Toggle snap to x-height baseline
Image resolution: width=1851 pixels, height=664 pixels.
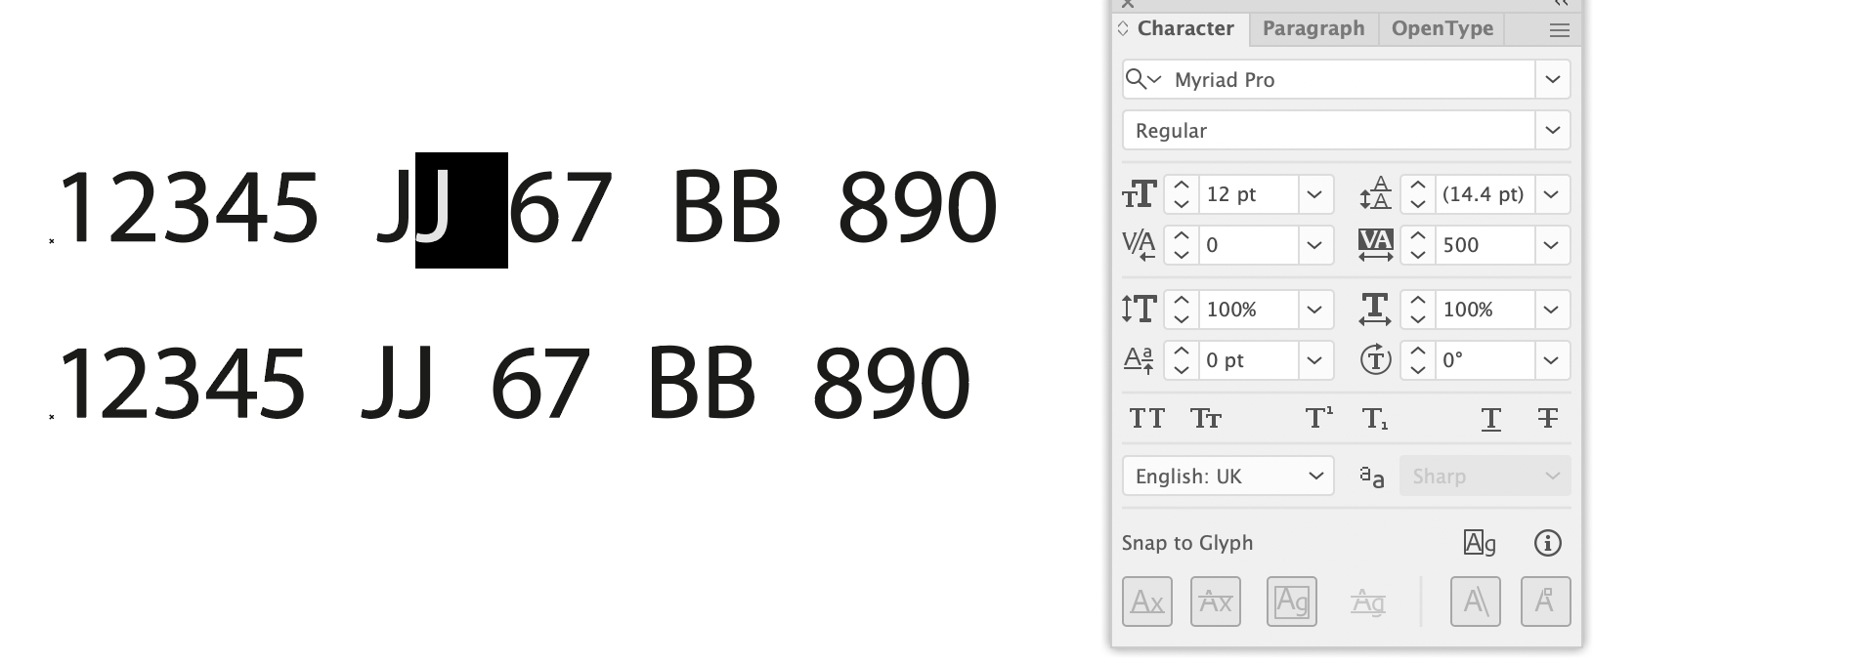click(1147, 602)
